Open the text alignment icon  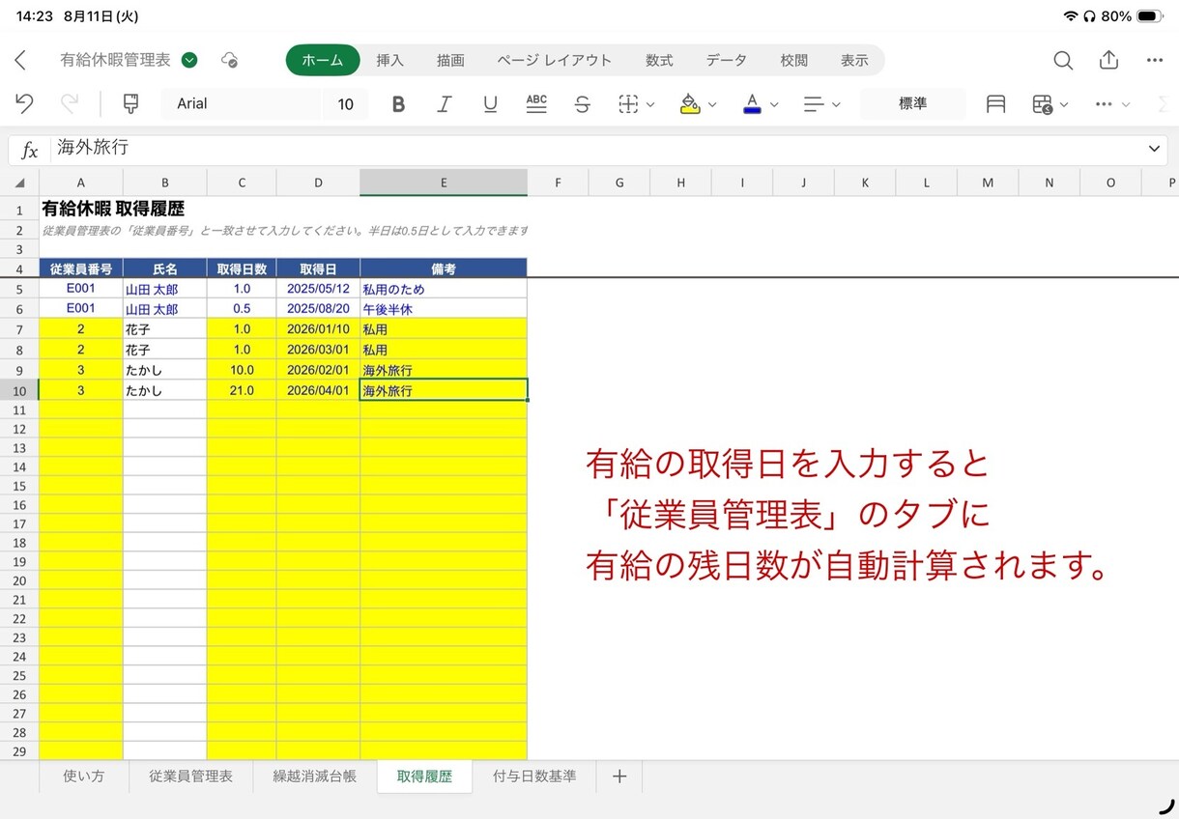click(814, 104)
